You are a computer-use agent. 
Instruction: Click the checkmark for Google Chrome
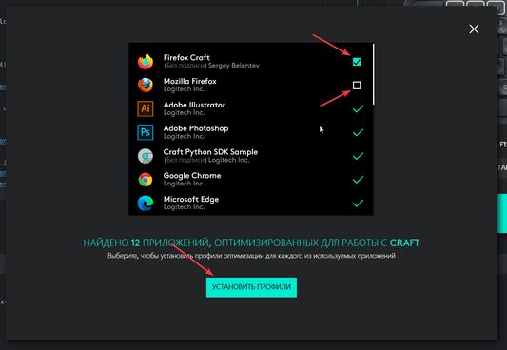358,180
